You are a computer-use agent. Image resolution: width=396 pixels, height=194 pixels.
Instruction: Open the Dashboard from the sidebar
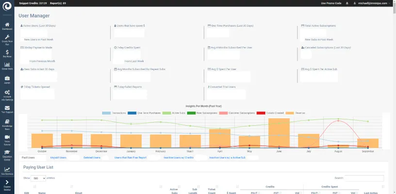tap(7, 25)
